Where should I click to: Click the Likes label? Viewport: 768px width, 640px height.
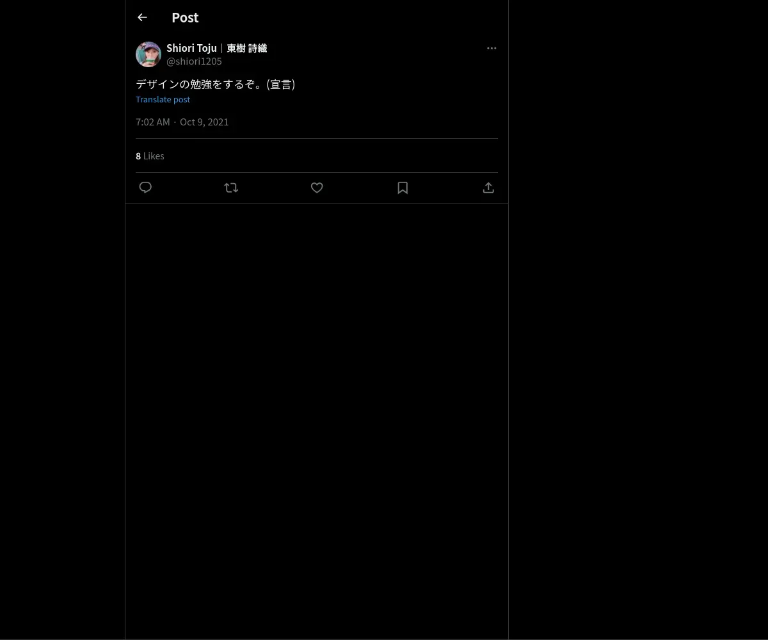point(154,156)
